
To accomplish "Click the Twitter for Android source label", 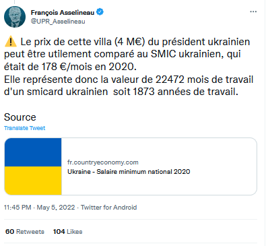I will [108, 207].
